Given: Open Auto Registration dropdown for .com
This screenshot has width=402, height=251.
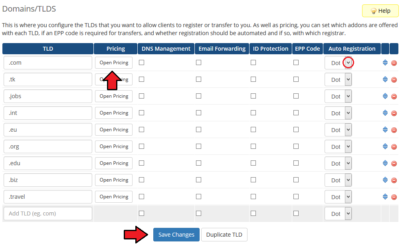Looking at the screenshot, I should [348, 63].
